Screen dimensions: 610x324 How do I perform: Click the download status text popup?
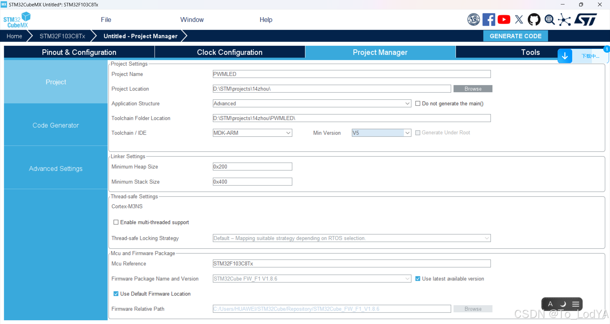coord(590,56)
